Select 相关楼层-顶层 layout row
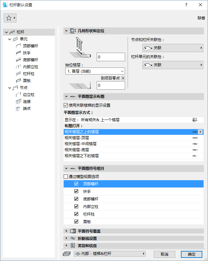Screen dimensions: 208x261 coord(134,138)
